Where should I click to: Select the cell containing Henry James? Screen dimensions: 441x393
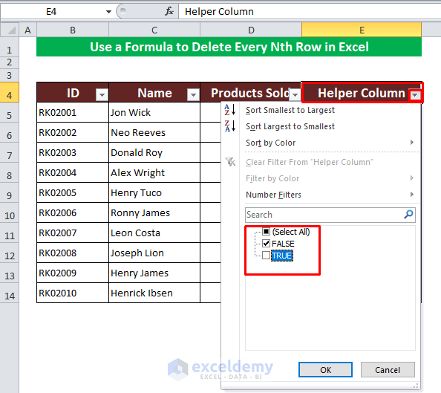(x=154, y=273)
